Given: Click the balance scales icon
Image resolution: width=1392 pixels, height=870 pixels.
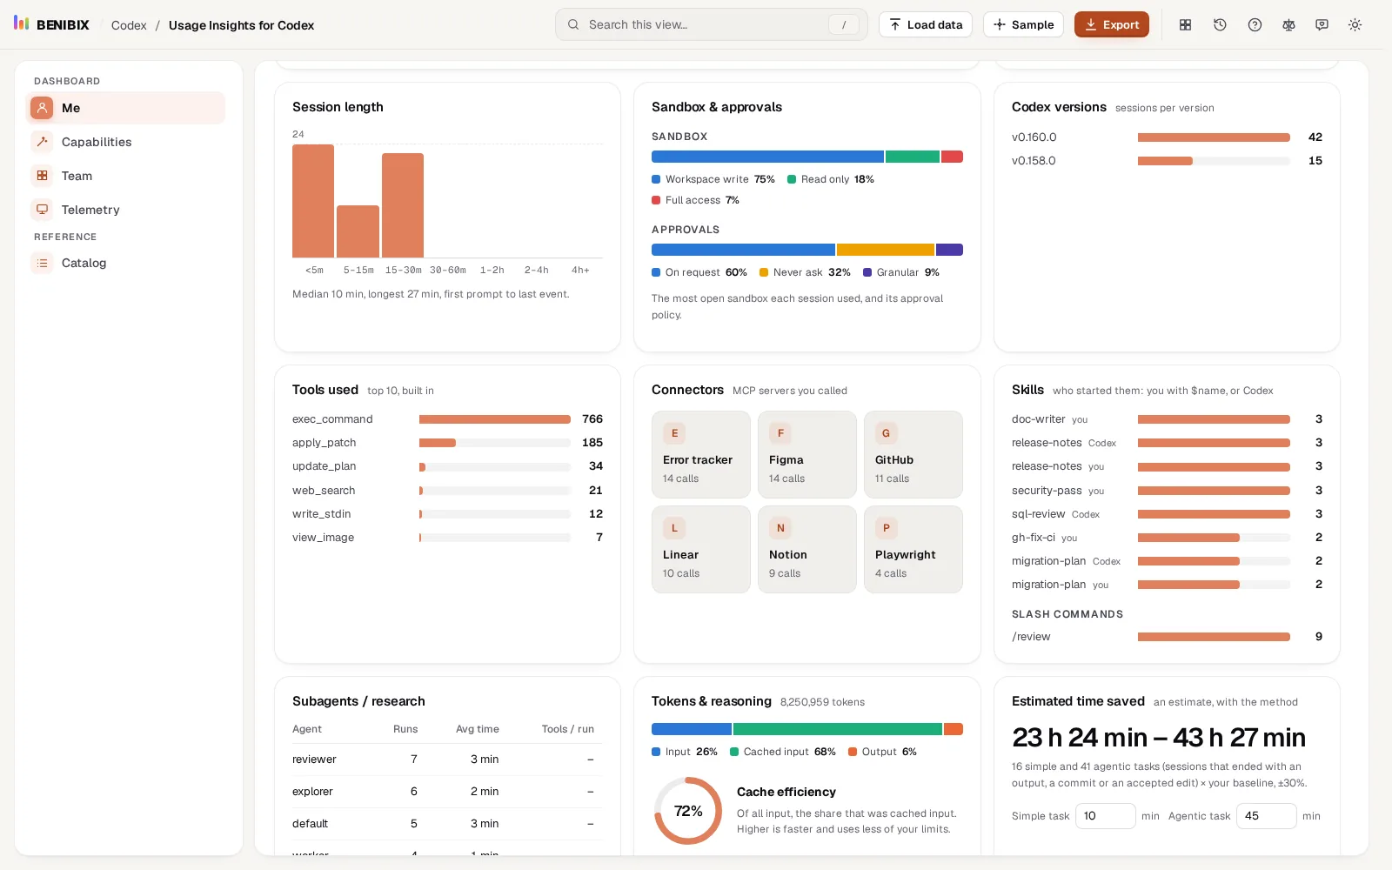Looking at the screenshot, I should [x=1288, y=25].
